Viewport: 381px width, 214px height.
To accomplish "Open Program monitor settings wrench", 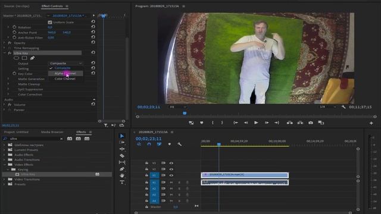I will coord(343,107).
